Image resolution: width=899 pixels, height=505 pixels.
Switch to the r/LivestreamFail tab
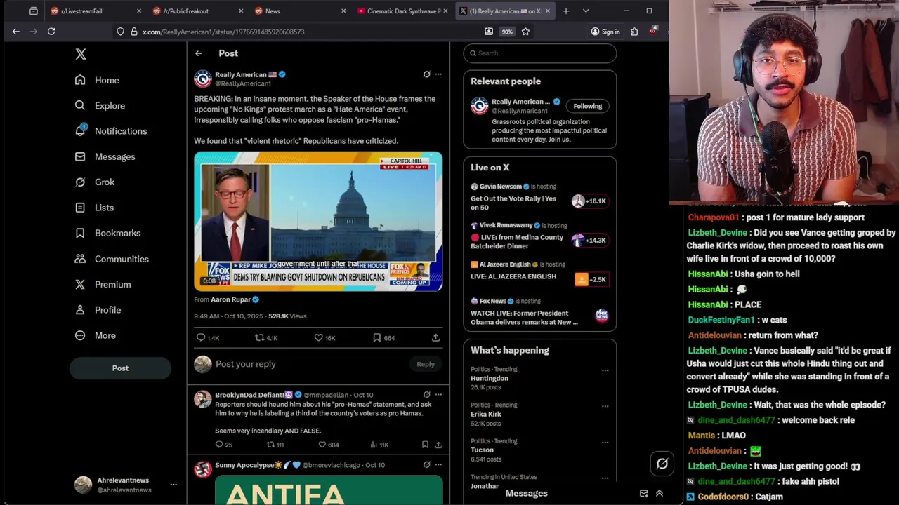(94, 11)
